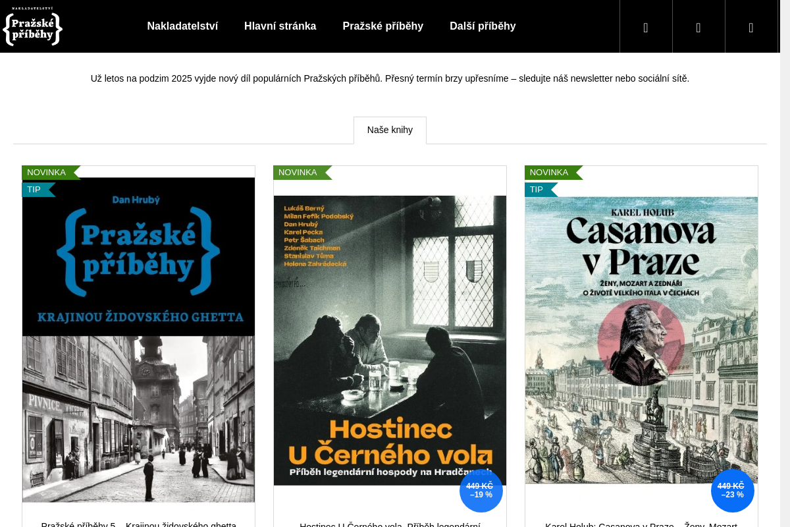Open the Hostinec U Černého vola cover
790x527 pixels.
(x=390, y=341)
